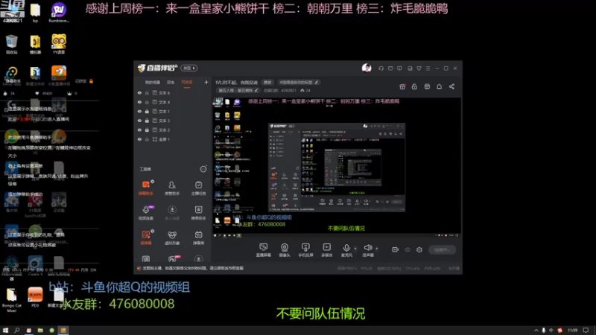Select the orange highlighted scene tab
The height and width of the screenshot is (335, 596).
[x=187, y=82]
